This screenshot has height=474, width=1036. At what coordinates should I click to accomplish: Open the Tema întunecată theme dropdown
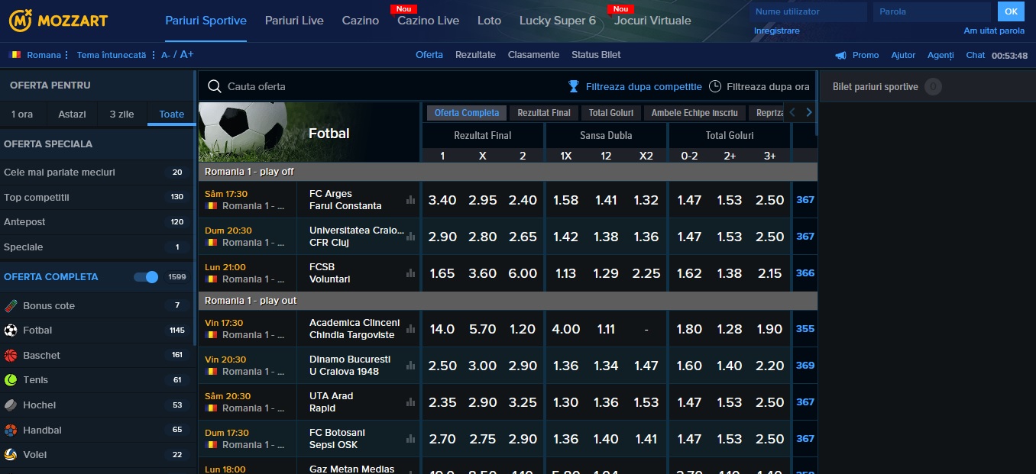click(116, 55)
